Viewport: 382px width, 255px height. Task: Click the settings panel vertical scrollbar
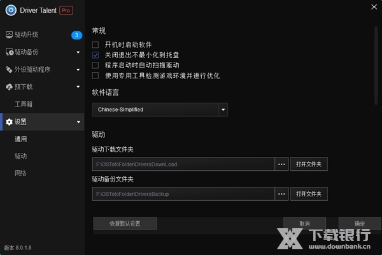(x=376, y=66)
